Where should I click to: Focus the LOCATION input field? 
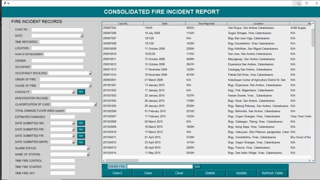point(57,48)
